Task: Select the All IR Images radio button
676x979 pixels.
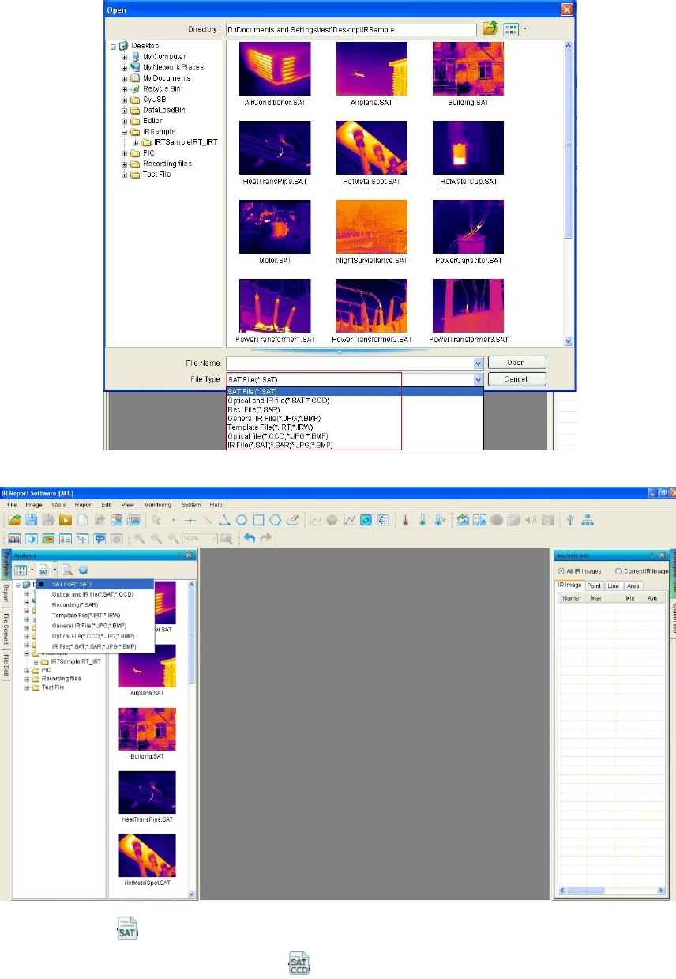Action: pyautogui.click(x=561, y=570)
